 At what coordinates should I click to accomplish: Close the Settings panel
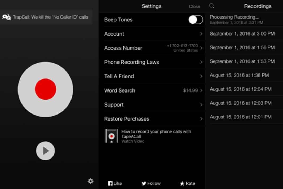click(x=194, y=6)
